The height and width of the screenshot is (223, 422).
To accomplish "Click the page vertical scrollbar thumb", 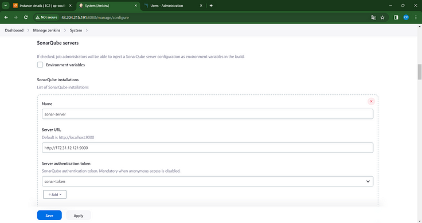I will coord(420,72).
